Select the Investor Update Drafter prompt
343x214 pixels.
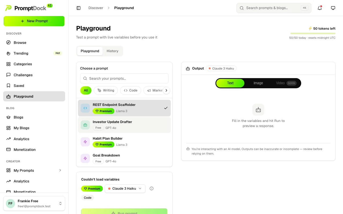pyautogui.click(x=124, y=125)
